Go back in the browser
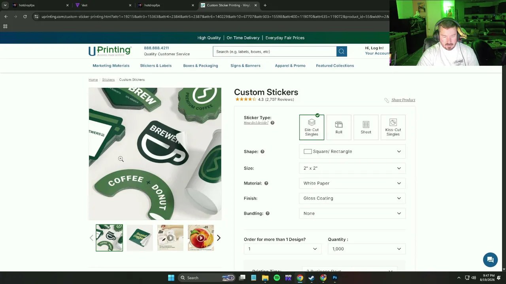506x284 pixels. pos(6,17)
